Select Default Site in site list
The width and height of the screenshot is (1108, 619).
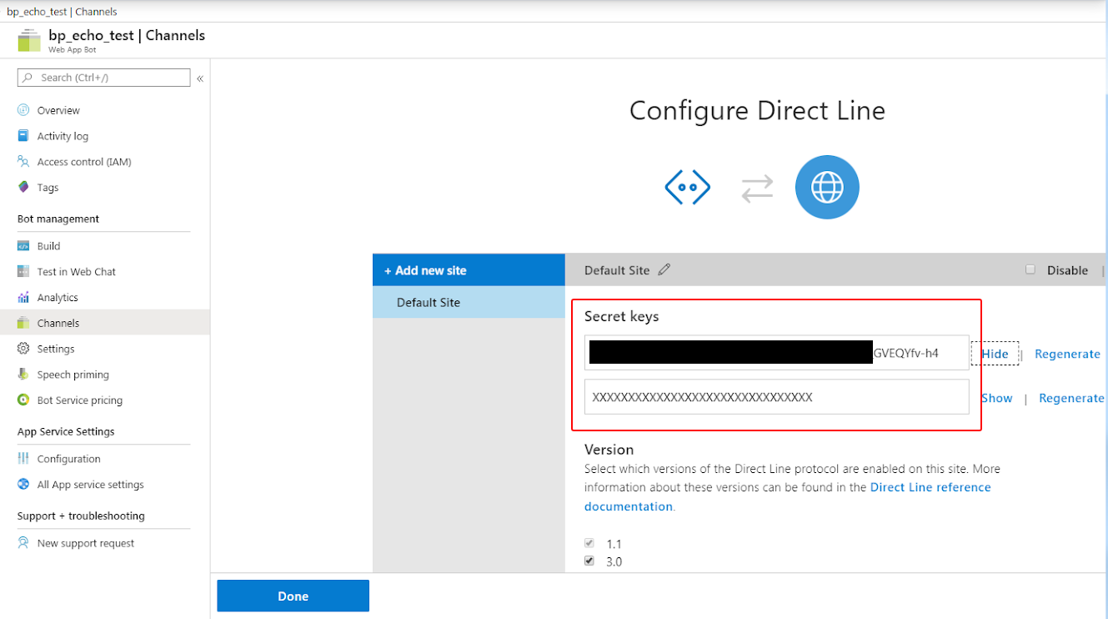(469, 302)
